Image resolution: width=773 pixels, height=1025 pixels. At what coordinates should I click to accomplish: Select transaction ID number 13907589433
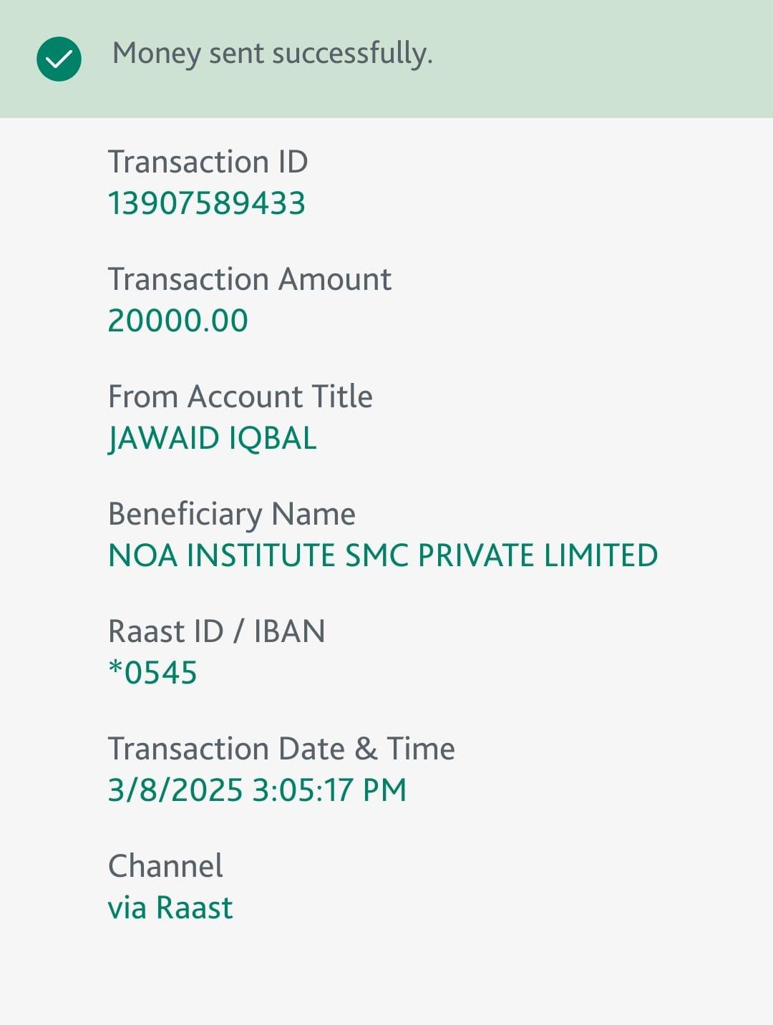tap(206, 203)
